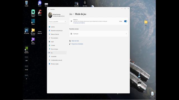Open the Applis settings category
Viewport: 179px width, 100px height.
57,42
